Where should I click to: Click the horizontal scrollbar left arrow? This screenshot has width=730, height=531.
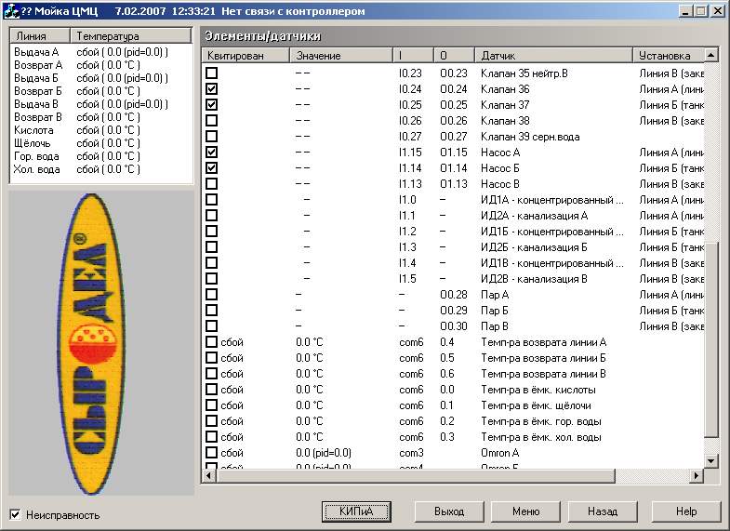click(x=208, y=475)
